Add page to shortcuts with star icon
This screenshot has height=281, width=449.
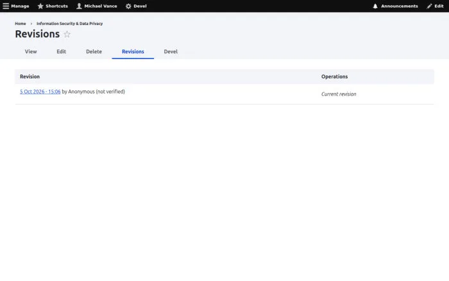(x=67, y=35)
